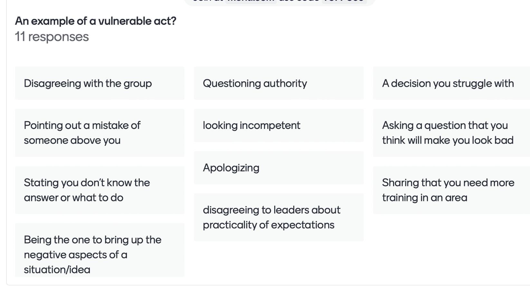Open the "A decision you struggle with" response
Screen dimensions: 530x290
[x=451, y=83]
